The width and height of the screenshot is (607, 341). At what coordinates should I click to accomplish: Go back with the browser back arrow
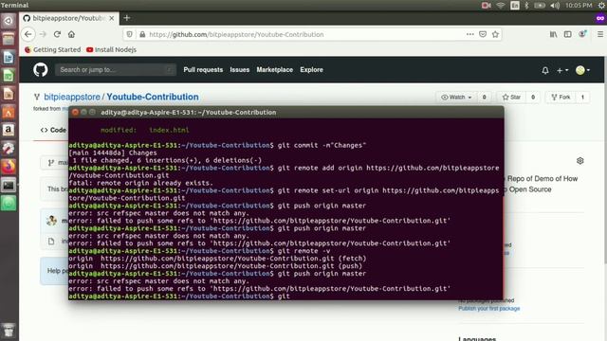[28, 34]
